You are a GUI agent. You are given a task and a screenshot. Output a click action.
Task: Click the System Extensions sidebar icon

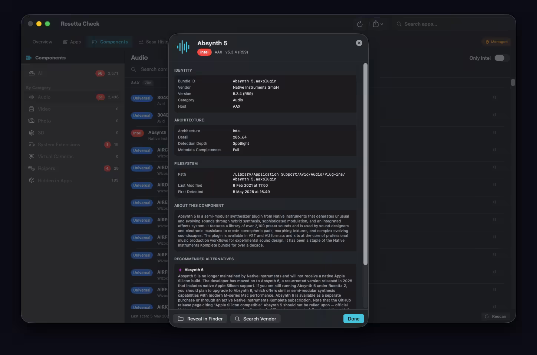pyautogui.click(x=32, y=145)
